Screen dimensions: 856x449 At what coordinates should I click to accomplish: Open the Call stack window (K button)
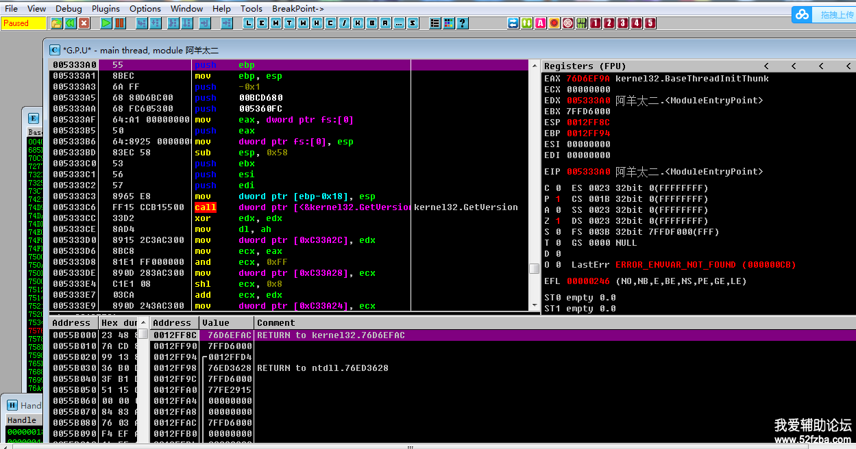[x=358, y=23]
